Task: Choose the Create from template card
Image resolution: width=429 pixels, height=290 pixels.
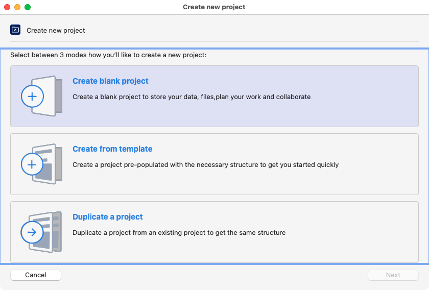Action: click(214, 164)
